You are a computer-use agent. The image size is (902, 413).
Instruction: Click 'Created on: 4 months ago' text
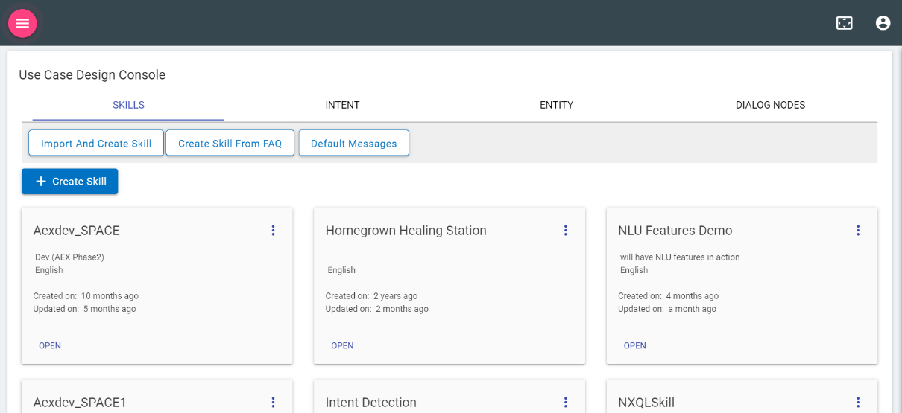coord(669,296)
